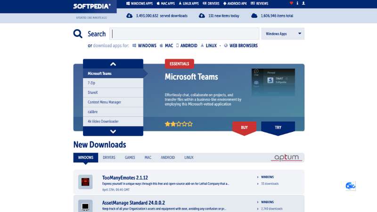The height and width of the screenshot is (212, 377).
Task: Follow the LINUX download apps link
Action: 211,46
